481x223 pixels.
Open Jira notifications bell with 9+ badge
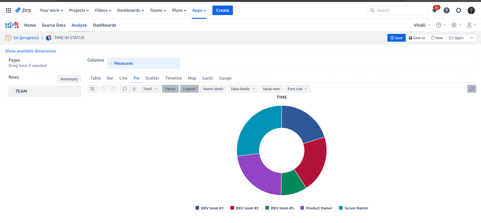coord(435,10)
